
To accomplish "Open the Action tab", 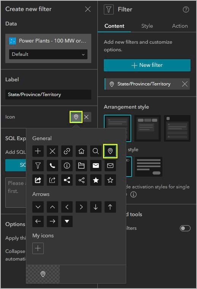I will [x=180, y=26].
